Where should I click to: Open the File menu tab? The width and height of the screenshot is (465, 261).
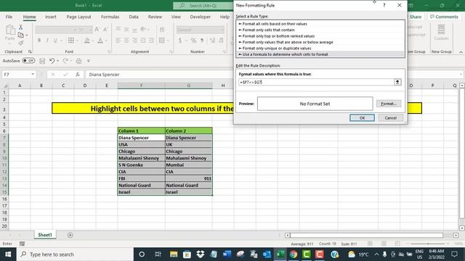[x=9, y=17]
